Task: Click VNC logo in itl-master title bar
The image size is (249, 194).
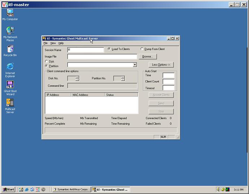Action: (x=5, y=5)
